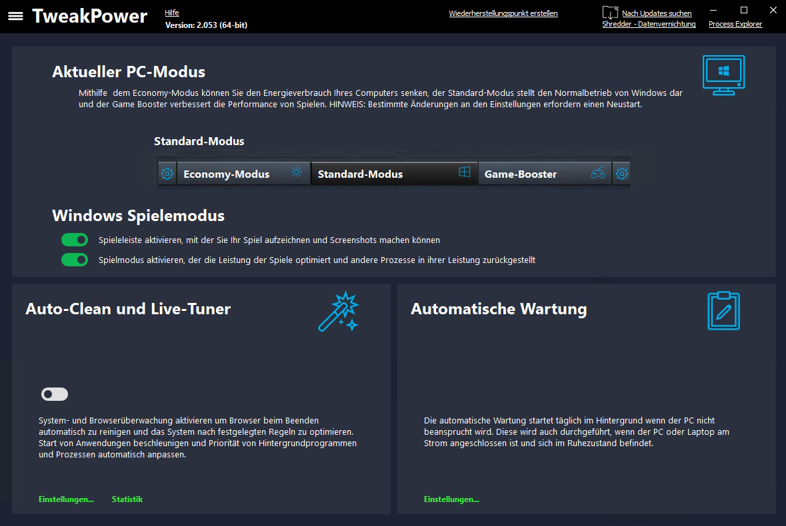Switch to Economy-Modus
The width and height of the screenshot is (786, 526).
tap(227, 174)
